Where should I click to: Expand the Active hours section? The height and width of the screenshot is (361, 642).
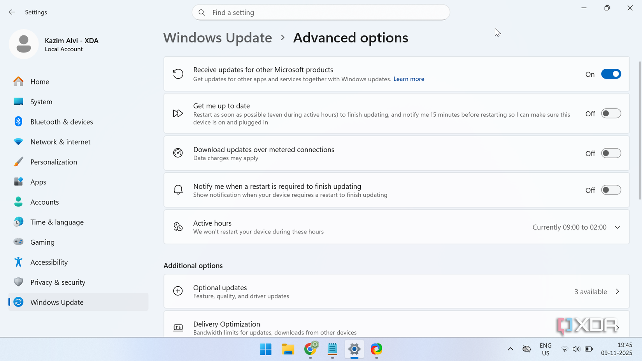(x=617, y=227)
